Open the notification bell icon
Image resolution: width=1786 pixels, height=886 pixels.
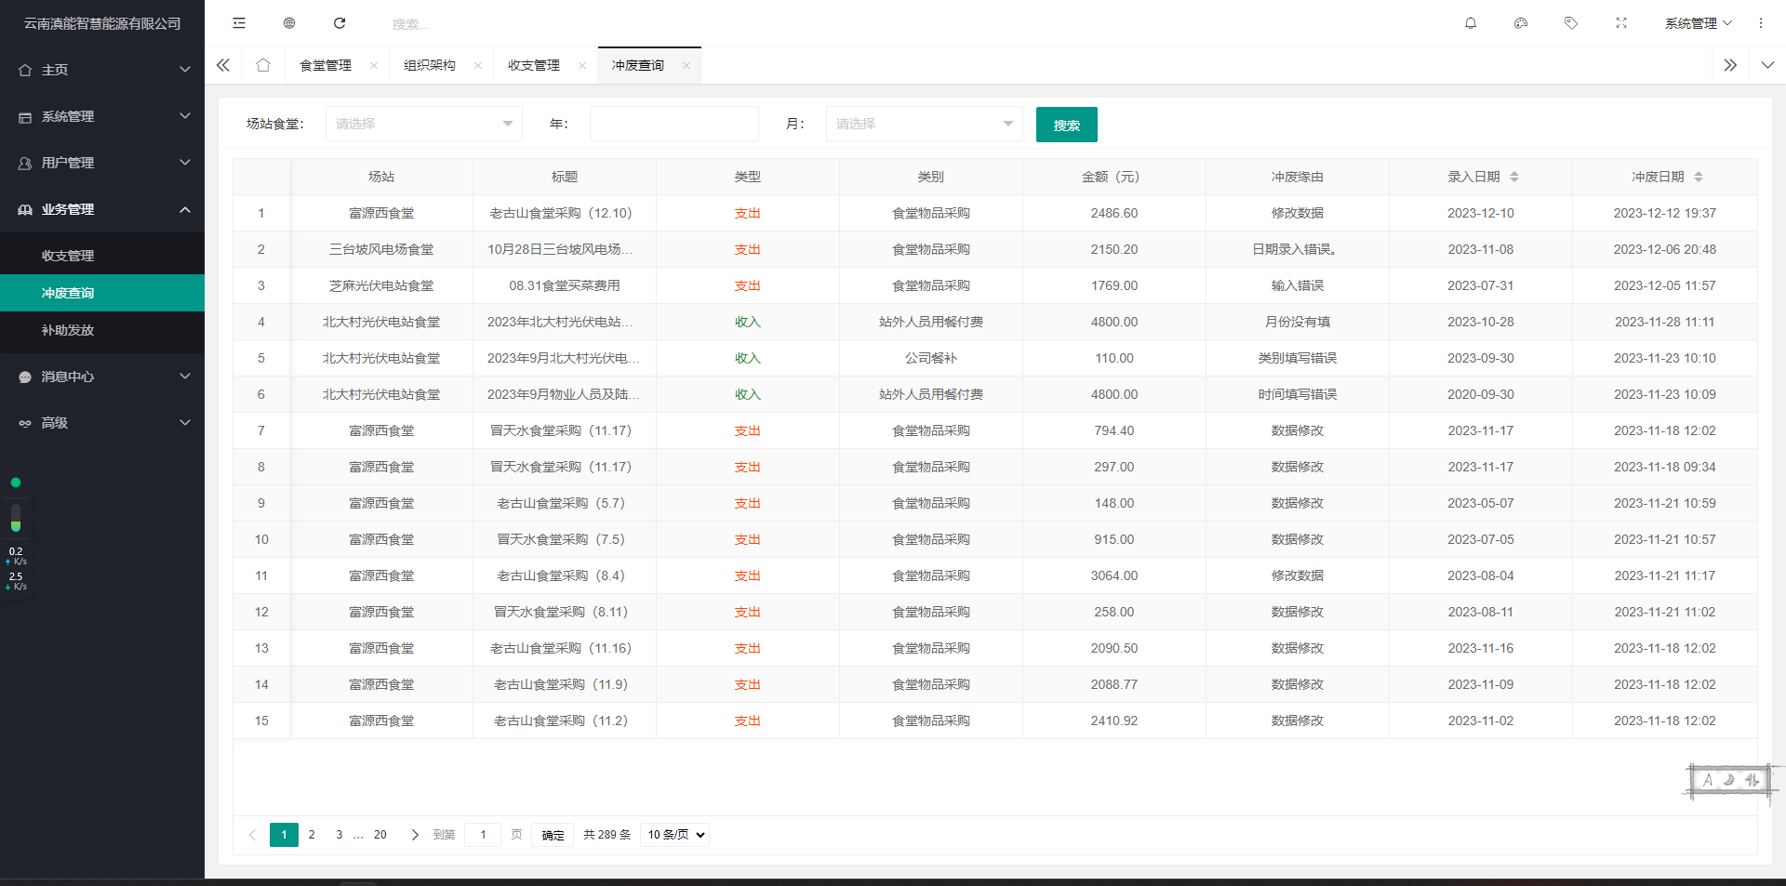1471,23
